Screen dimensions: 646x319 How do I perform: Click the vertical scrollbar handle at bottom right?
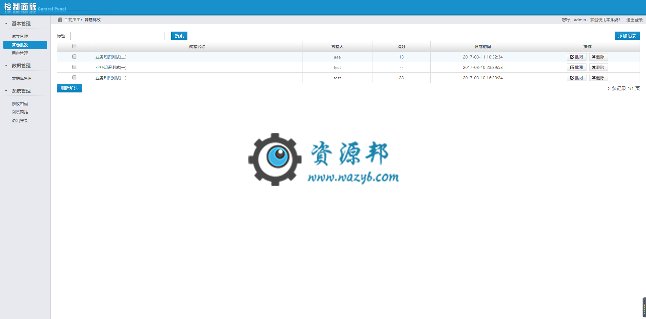pos(644,307)
